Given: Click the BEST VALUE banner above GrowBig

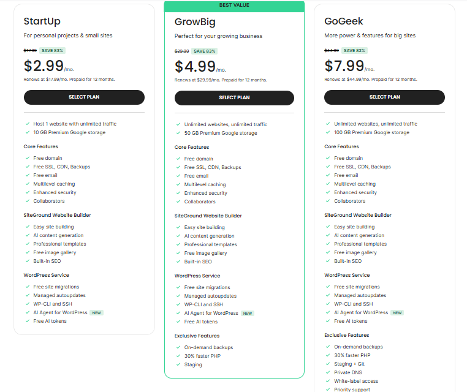Looking at the screenshot, I should [234, 6].
